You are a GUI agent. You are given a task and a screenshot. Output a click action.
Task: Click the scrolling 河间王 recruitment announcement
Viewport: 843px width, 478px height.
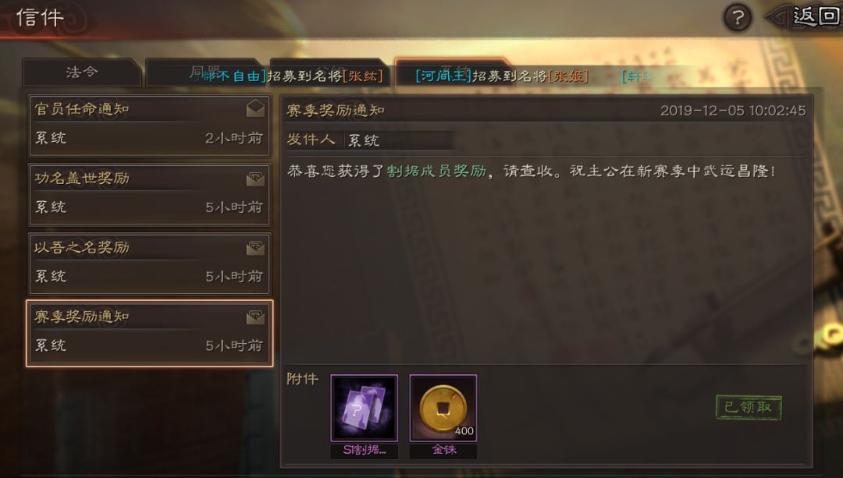click(502, 76)
